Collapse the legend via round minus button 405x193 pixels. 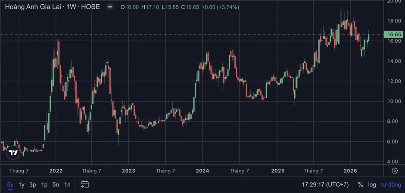pyautogui.click(x=110, y=7)
